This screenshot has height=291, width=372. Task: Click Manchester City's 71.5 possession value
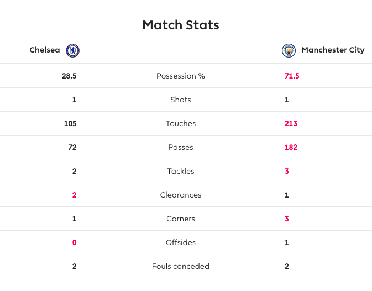[x=291, y=76]
